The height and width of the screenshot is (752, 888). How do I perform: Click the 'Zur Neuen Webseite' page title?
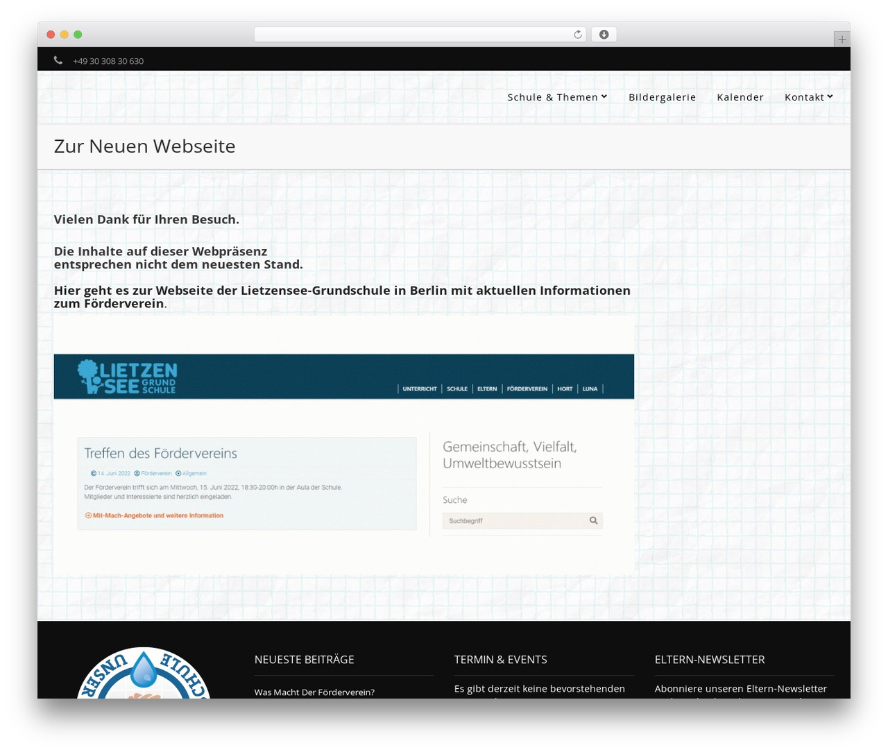tap(145, 146)
